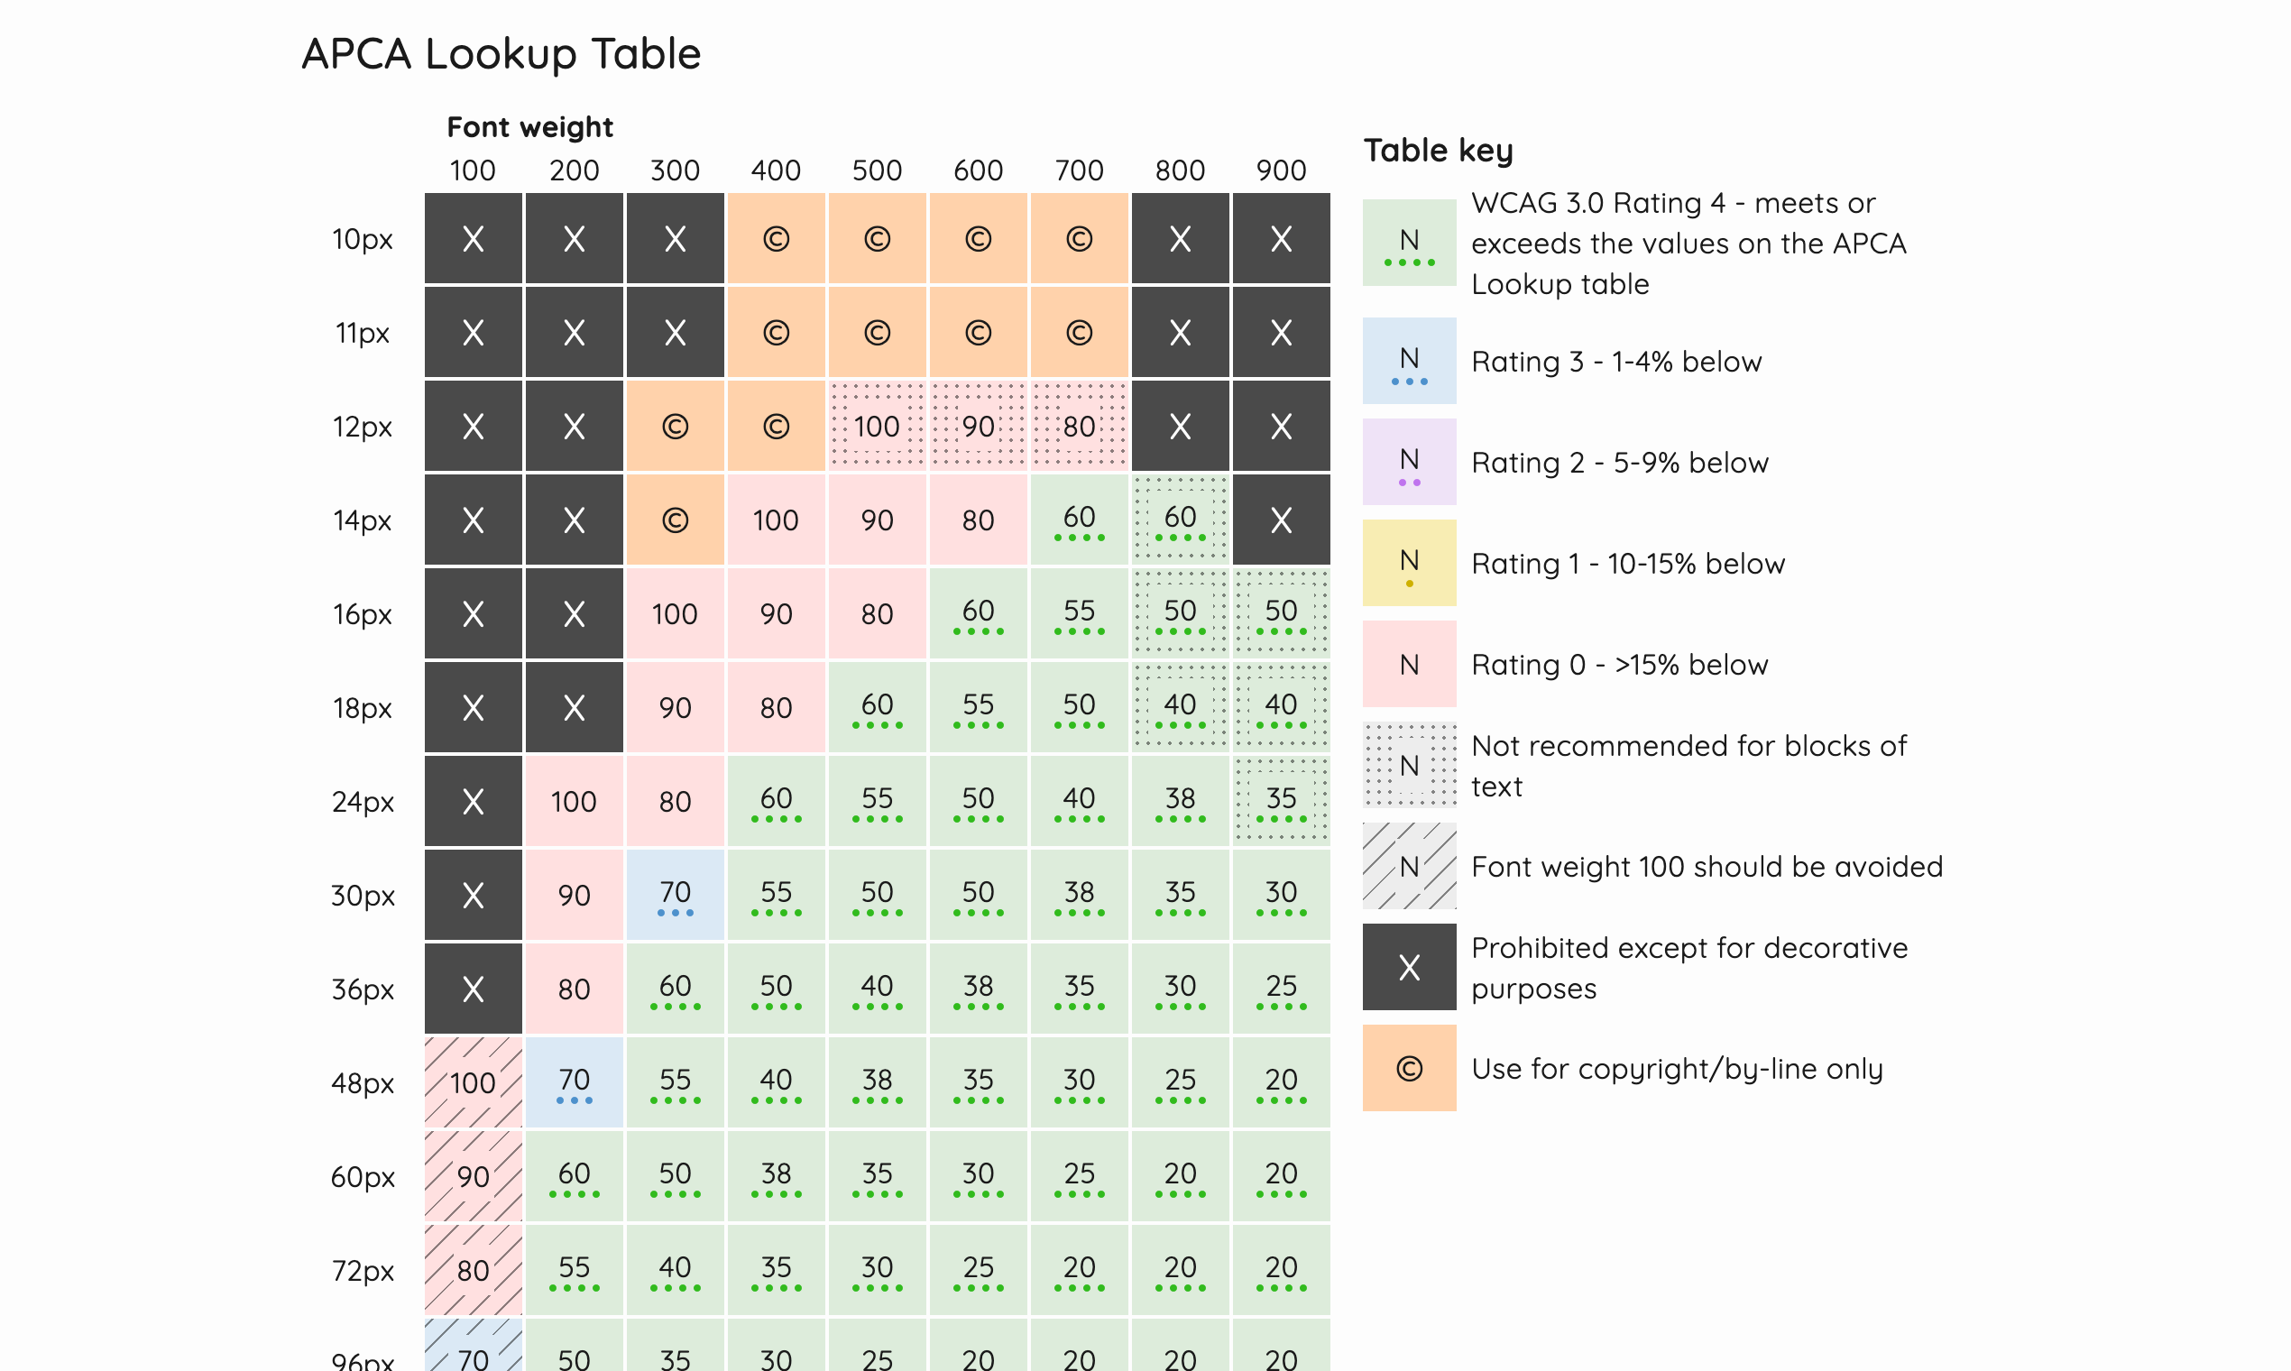
Task: Click the 500 font weight column header
Action: point(877,170)
